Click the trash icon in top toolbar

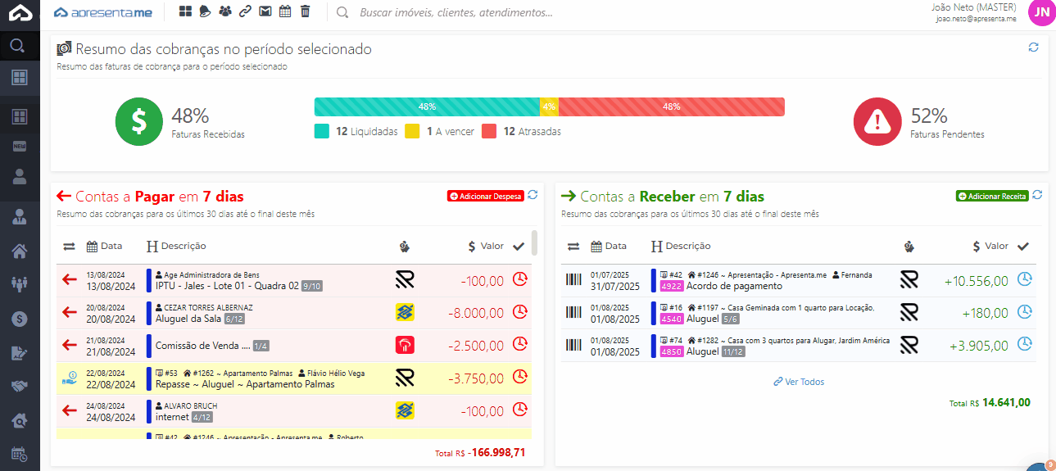306,11
